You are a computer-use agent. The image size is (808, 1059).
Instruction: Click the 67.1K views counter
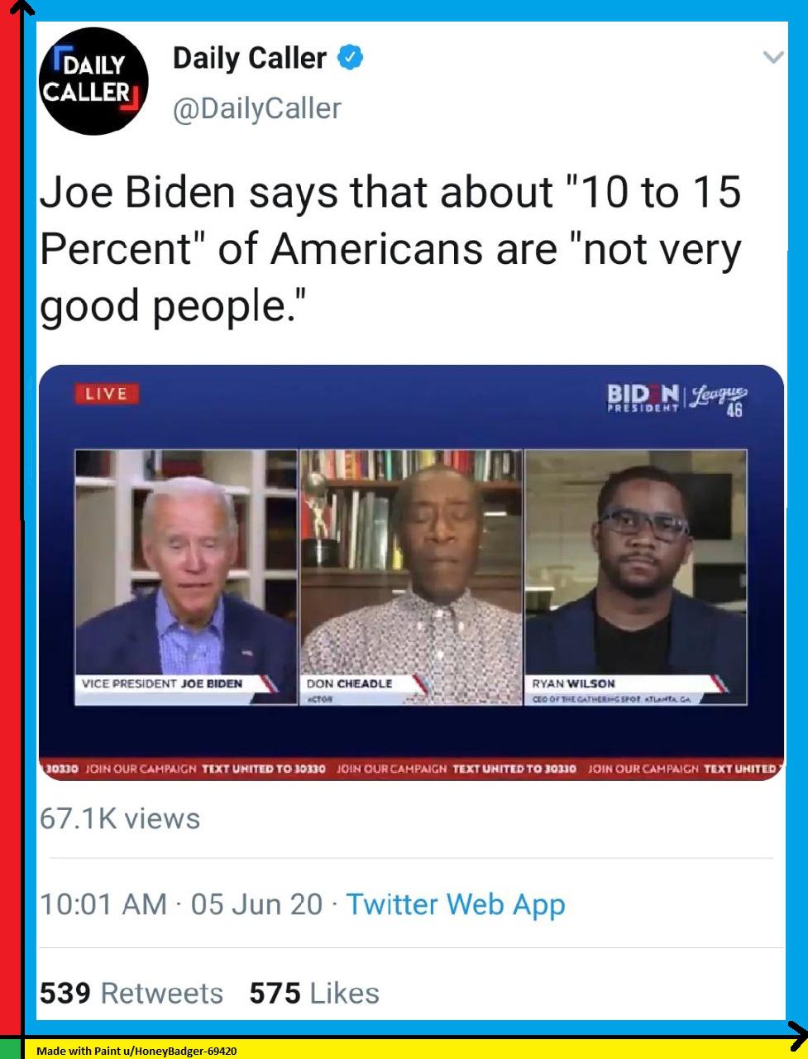click(120, 818)
